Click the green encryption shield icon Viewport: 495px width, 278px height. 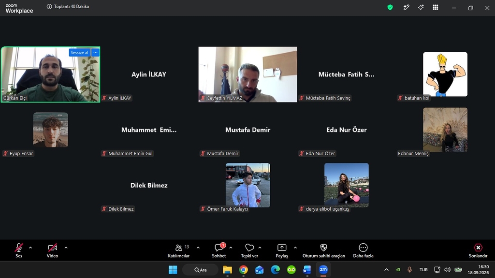(x=390, y=8)
